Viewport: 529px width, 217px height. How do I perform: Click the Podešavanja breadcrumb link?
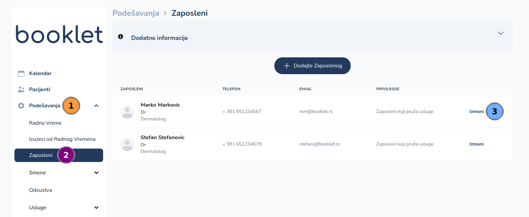coord(136,13)
